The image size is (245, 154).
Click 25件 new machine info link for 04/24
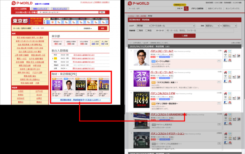[x=84, y=68]
